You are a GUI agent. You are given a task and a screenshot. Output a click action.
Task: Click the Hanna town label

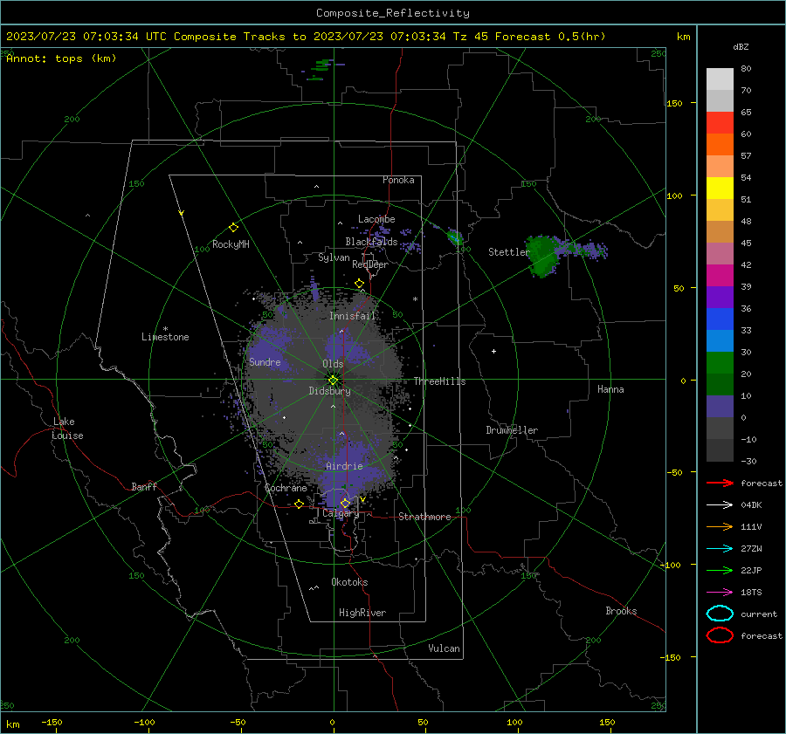point(610,389)
